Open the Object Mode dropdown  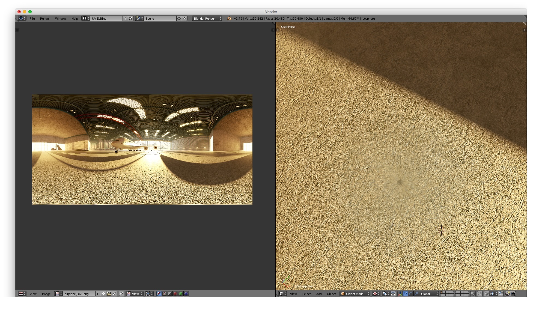point(355,294)
